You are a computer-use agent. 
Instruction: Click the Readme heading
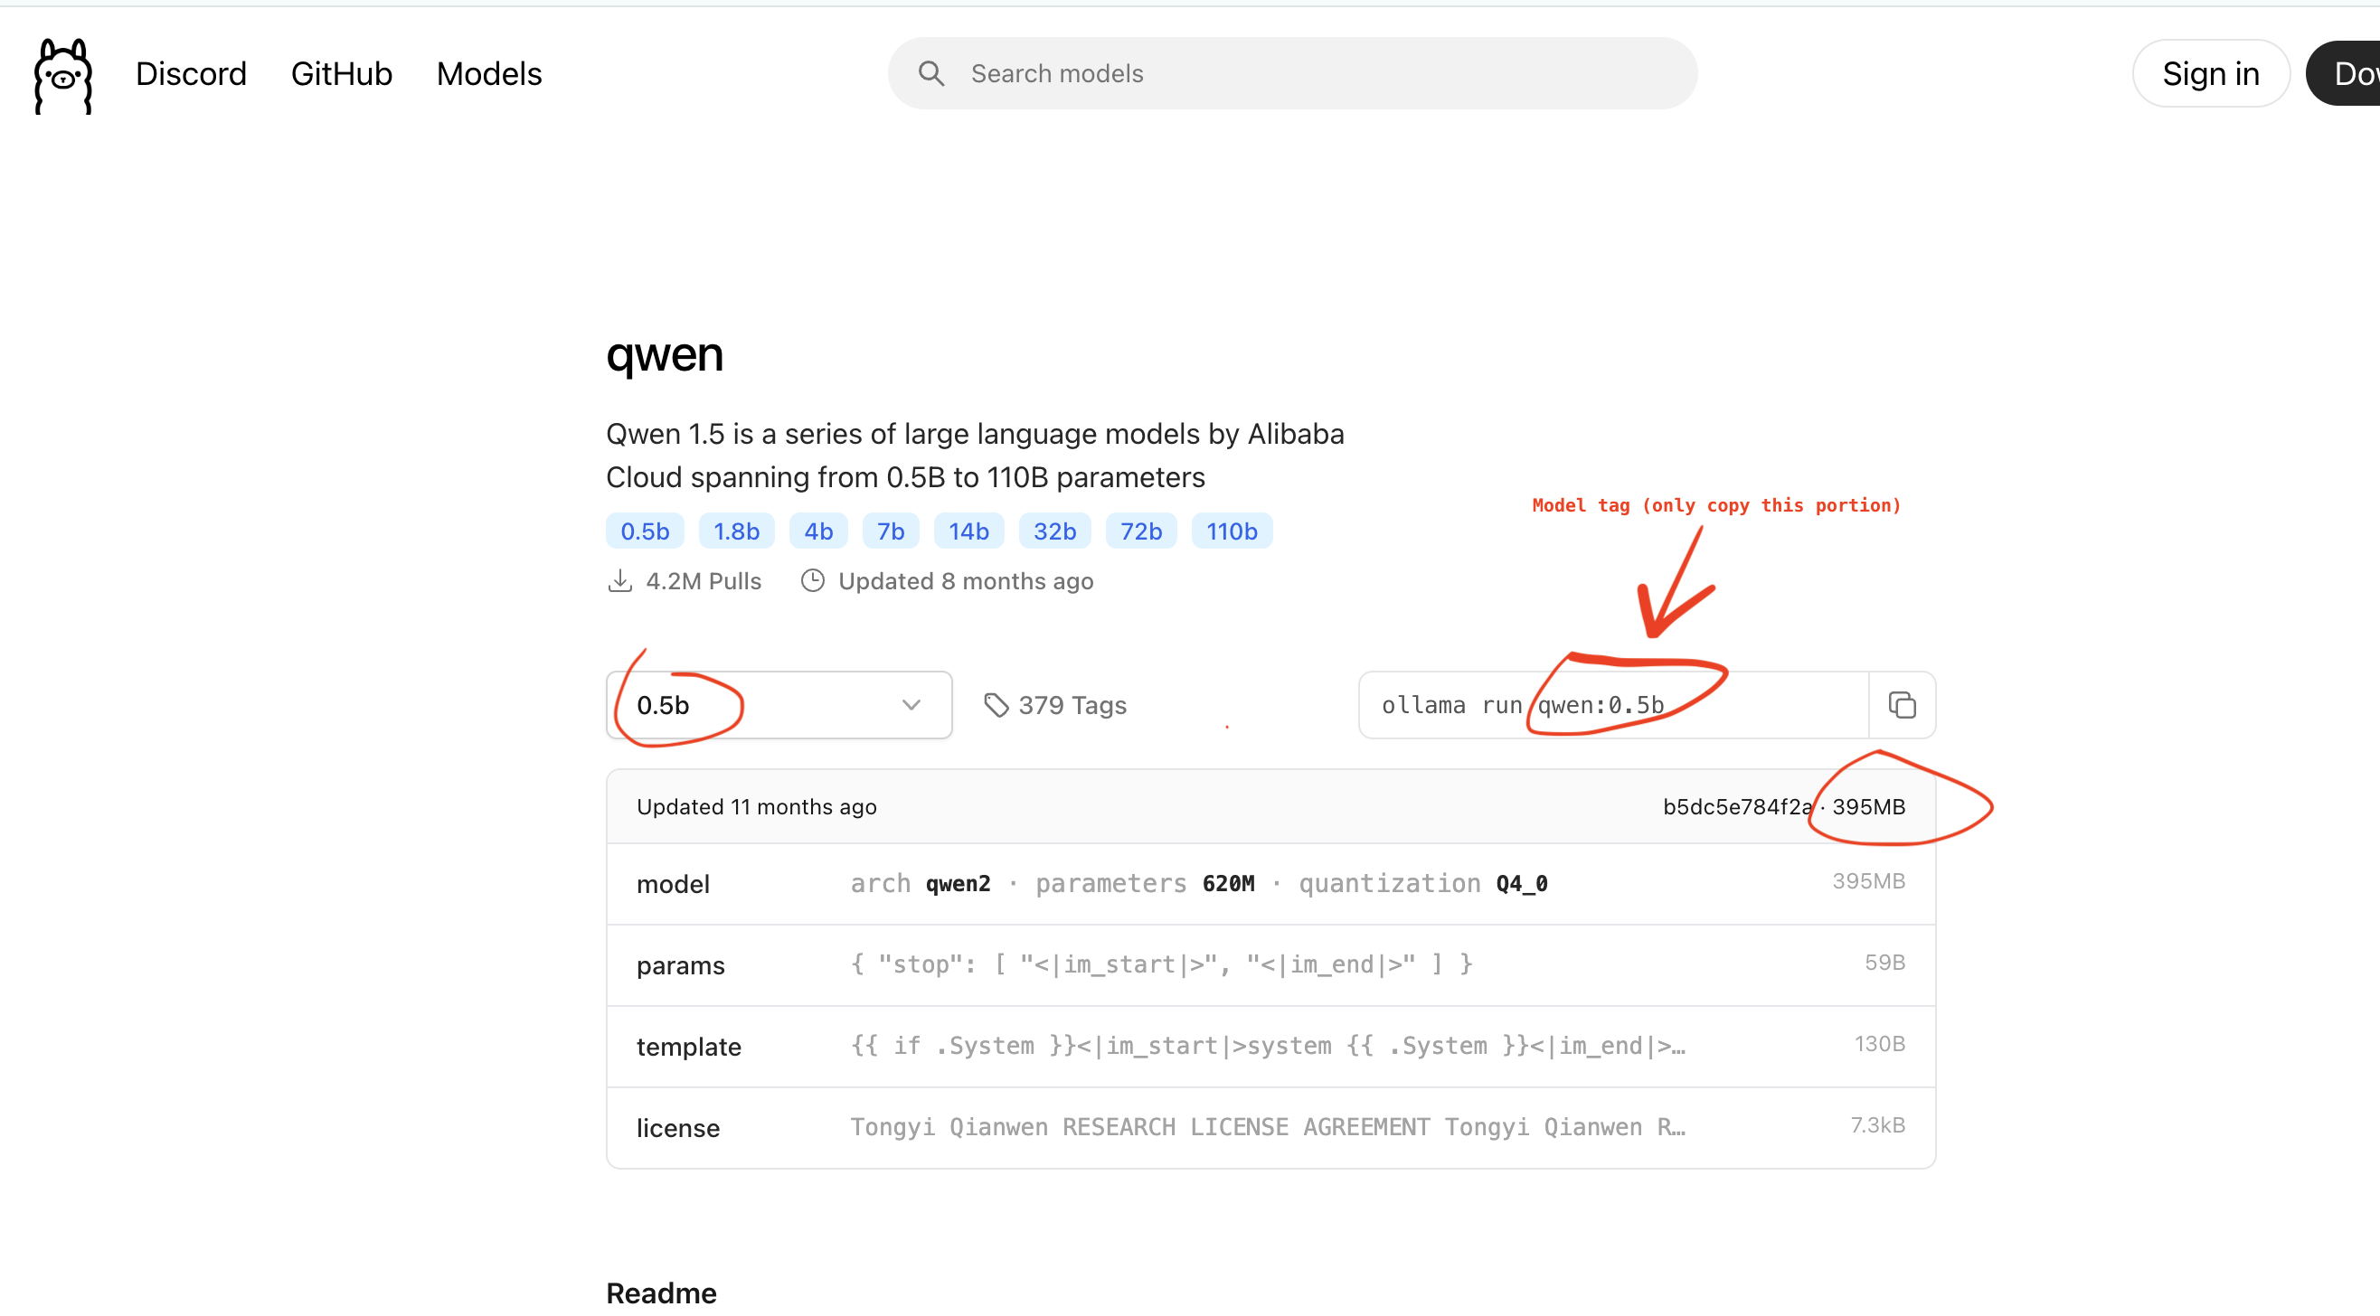point(662,1292)
